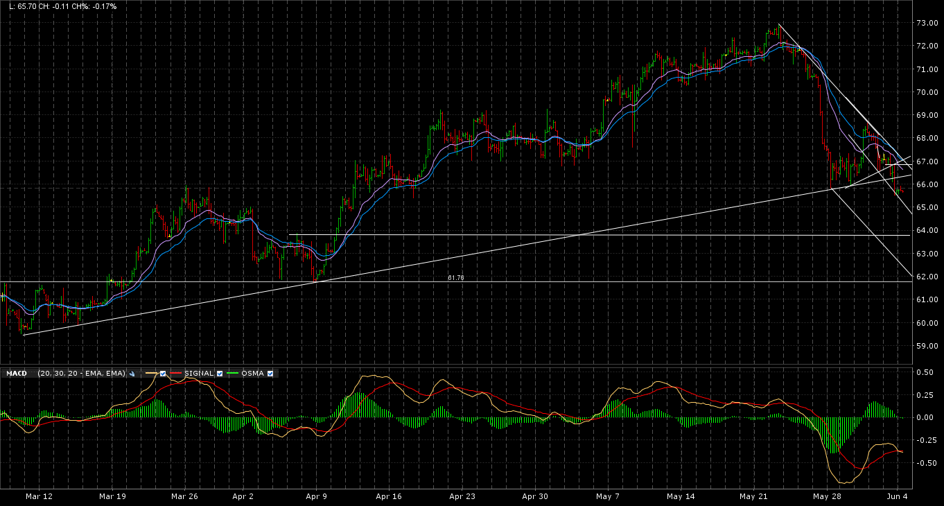Click the Jun 4 date on the time axis

tap(898, 496)
